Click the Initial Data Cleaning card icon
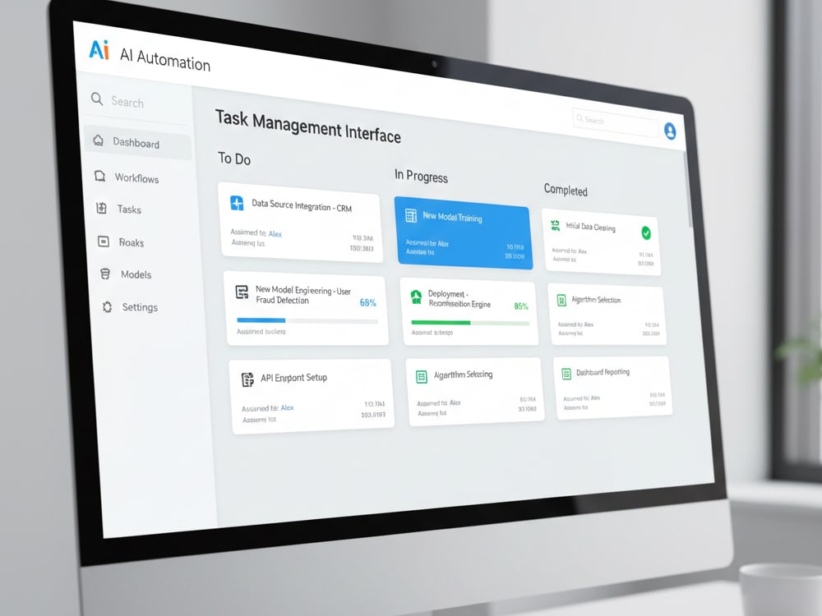The width and height of the screenshot is (822, 616). pos(555,225)
